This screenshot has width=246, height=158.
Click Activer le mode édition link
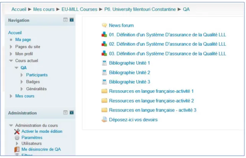pyautogui.click(x=42, y=131)
